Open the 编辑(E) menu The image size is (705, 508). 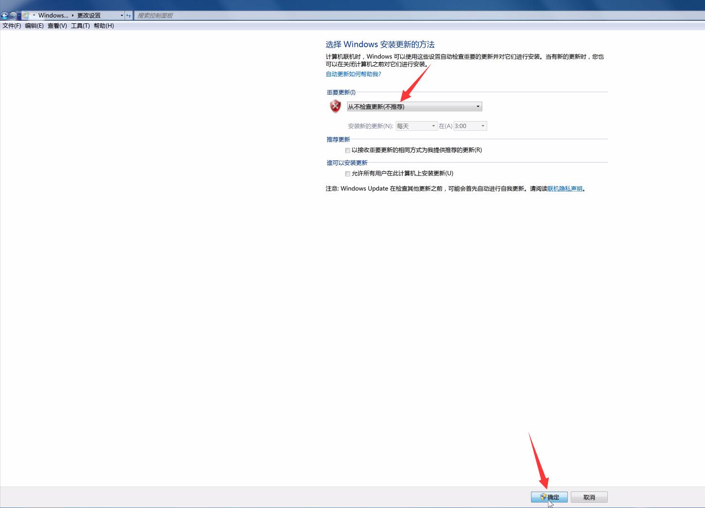[x=34, y=26]
